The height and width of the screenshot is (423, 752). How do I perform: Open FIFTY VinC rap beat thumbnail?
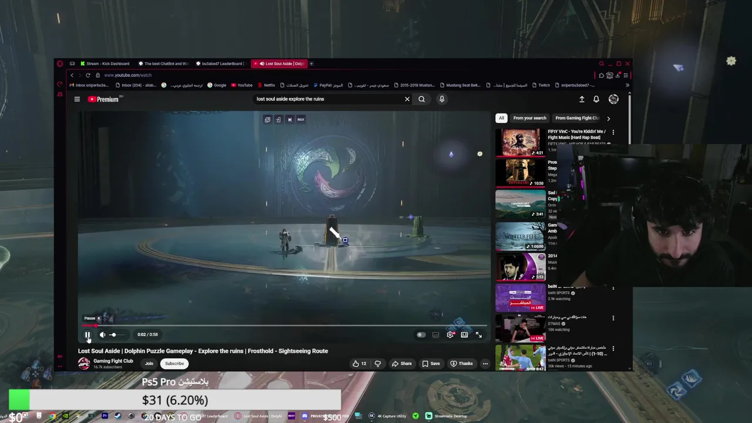pos(521,143)
